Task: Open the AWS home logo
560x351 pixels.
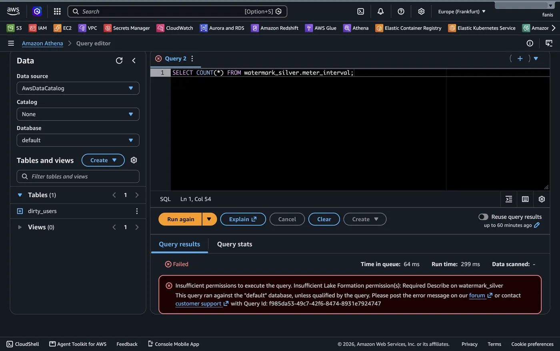Action: [x=13, y=11]
